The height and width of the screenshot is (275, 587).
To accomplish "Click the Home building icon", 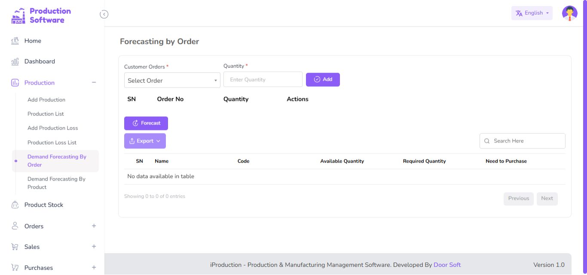I will point(15,41).
